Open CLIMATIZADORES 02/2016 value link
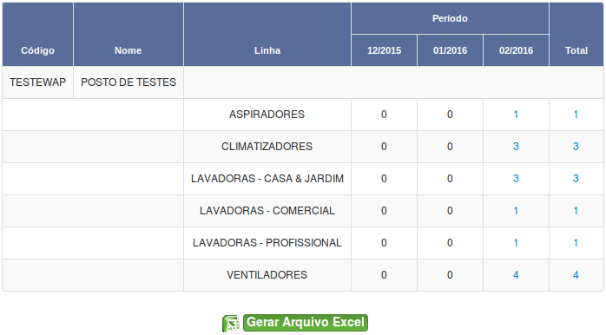The width and height of the screenshot is (606, 335). pyautogui.click(x=516, y=147)
